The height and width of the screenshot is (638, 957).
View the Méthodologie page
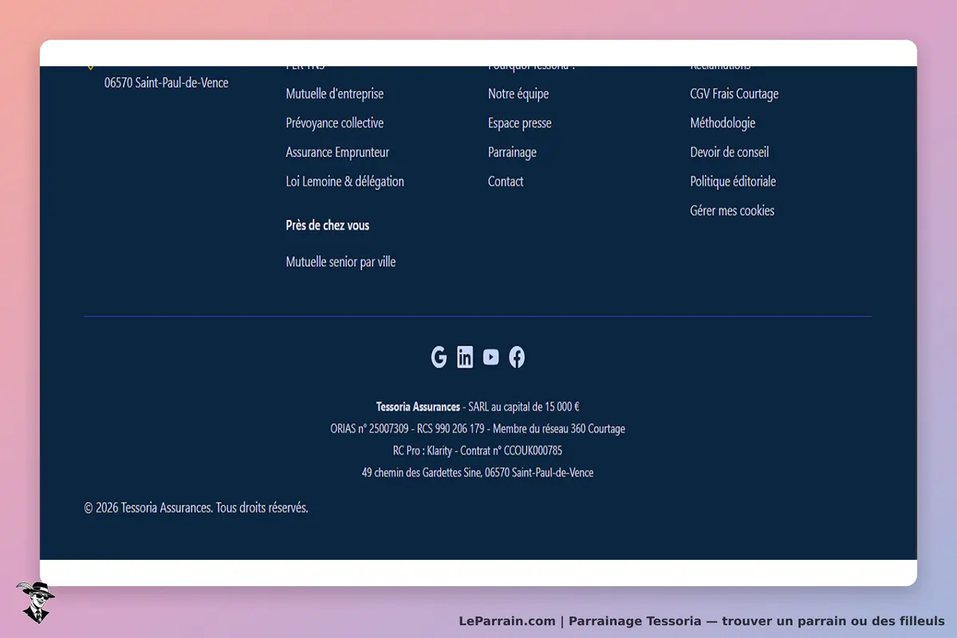(x=723, y=123)
